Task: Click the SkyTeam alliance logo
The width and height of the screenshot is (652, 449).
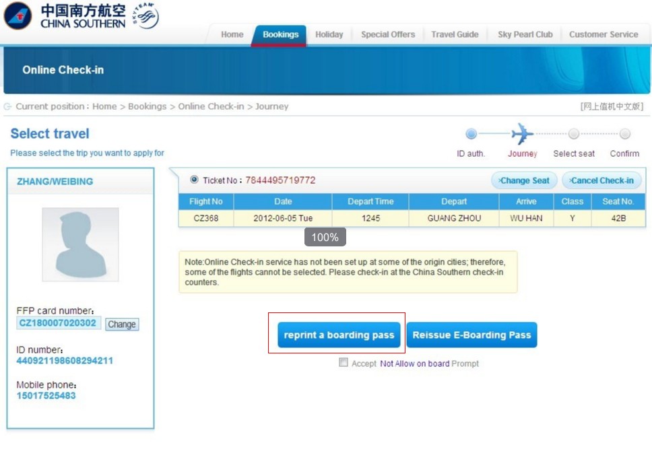Action: pos(145,16)
